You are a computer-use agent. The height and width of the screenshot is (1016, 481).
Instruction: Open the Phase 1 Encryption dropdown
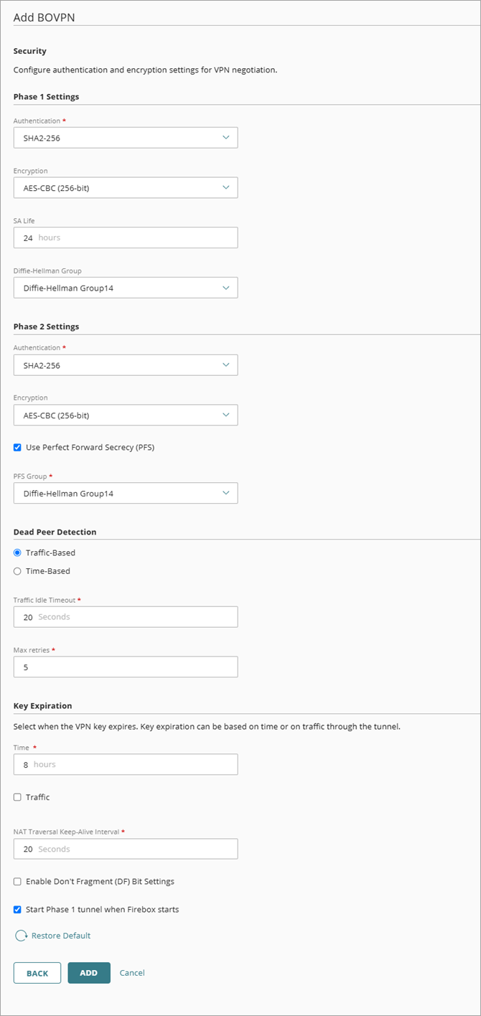[228, 187]
